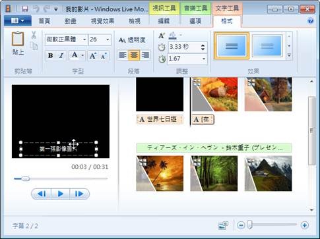Open the quick access toolbar customize dropdown
The image size is (320, 239).
[56, 9]
